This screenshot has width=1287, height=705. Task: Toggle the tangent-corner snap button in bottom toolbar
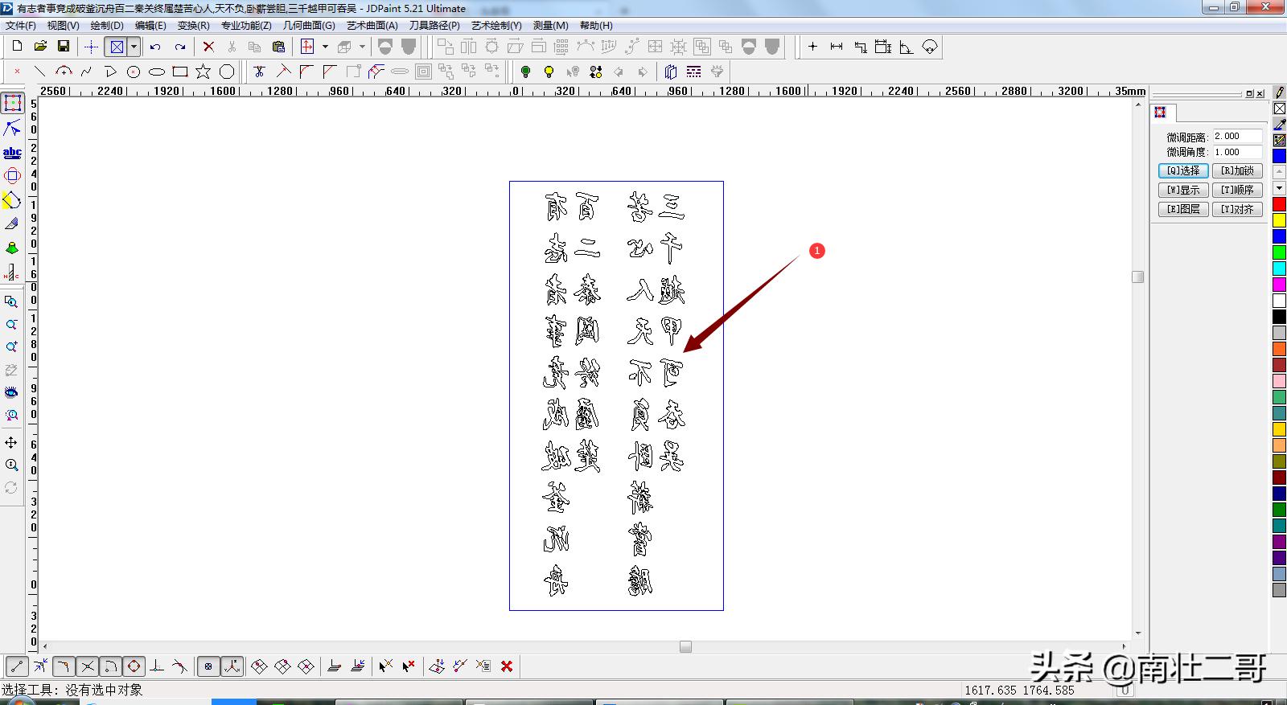point(64,666)
